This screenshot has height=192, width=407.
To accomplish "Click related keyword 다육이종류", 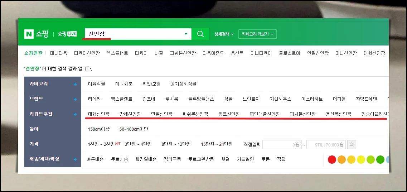I will [213, 53].
